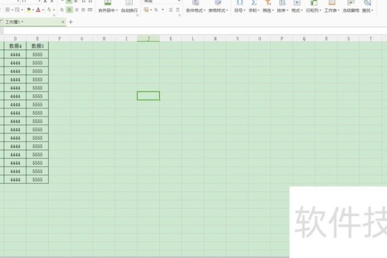This screenshot has width=387, height=258.
Task: Click the Rows and Columns icon
Action: tap(313, 3)
